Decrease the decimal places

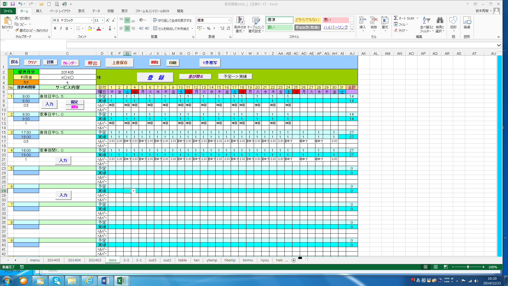pos(228,28)
